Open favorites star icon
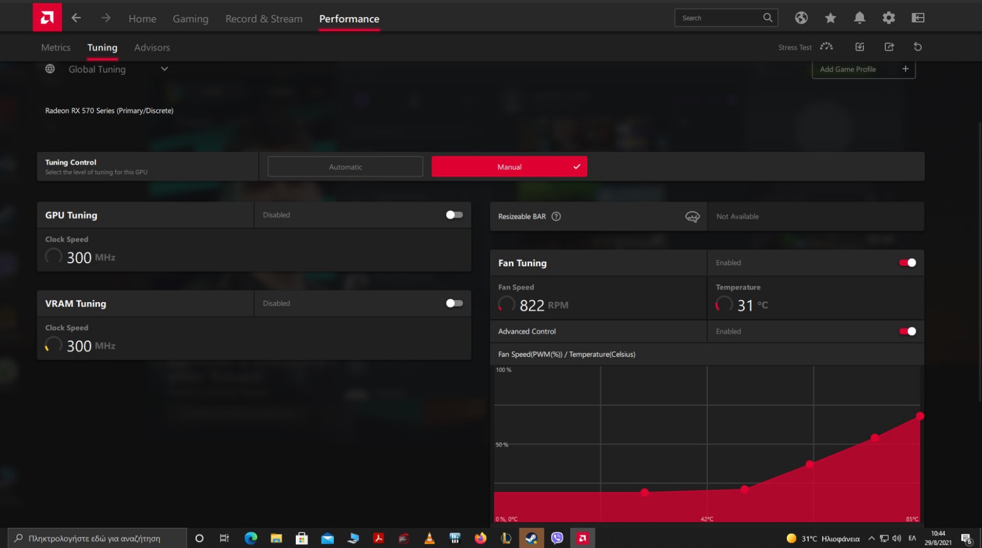 [x=830, y=18]
